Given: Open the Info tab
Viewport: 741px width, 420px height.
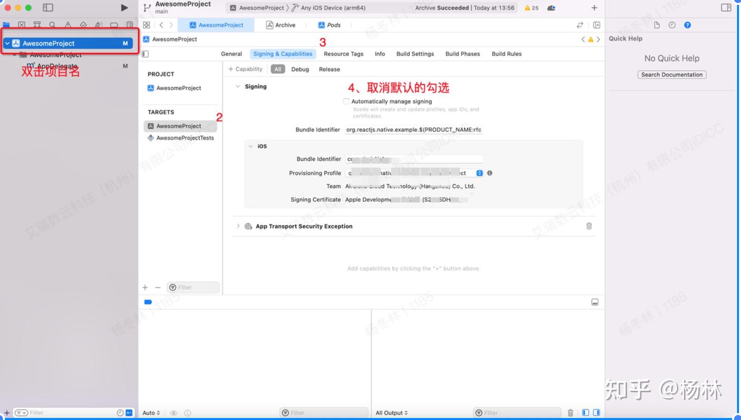Looking at the screenshot, I should 380,54.
